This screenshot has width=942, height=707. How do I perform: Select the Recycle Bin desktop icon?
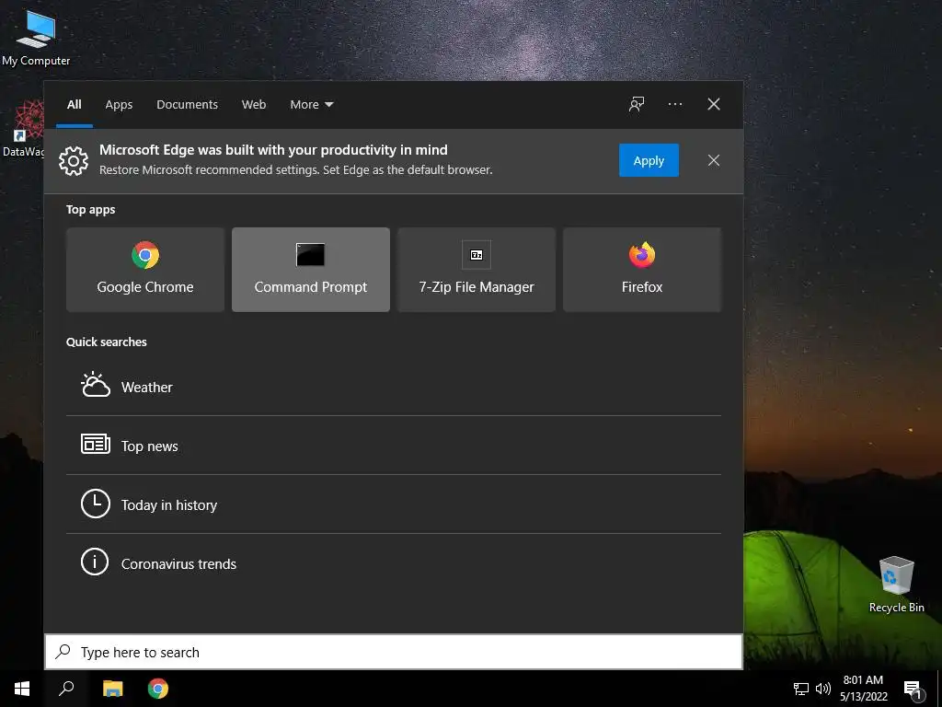pyautogui.click(x=896, y=585)
